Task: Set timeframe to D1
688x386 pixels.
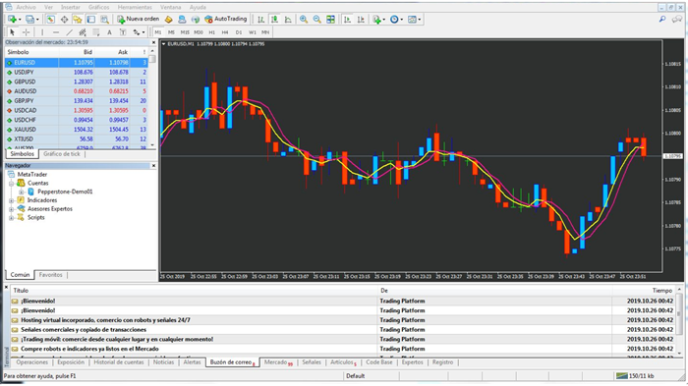Action: click(239, 32)
